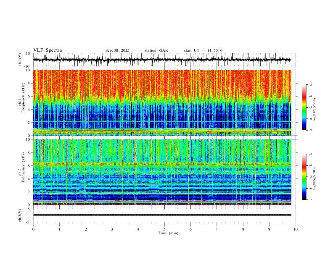
Task: Click the "ch.1(V)" axis label
Action: click(x=20, y=60)
